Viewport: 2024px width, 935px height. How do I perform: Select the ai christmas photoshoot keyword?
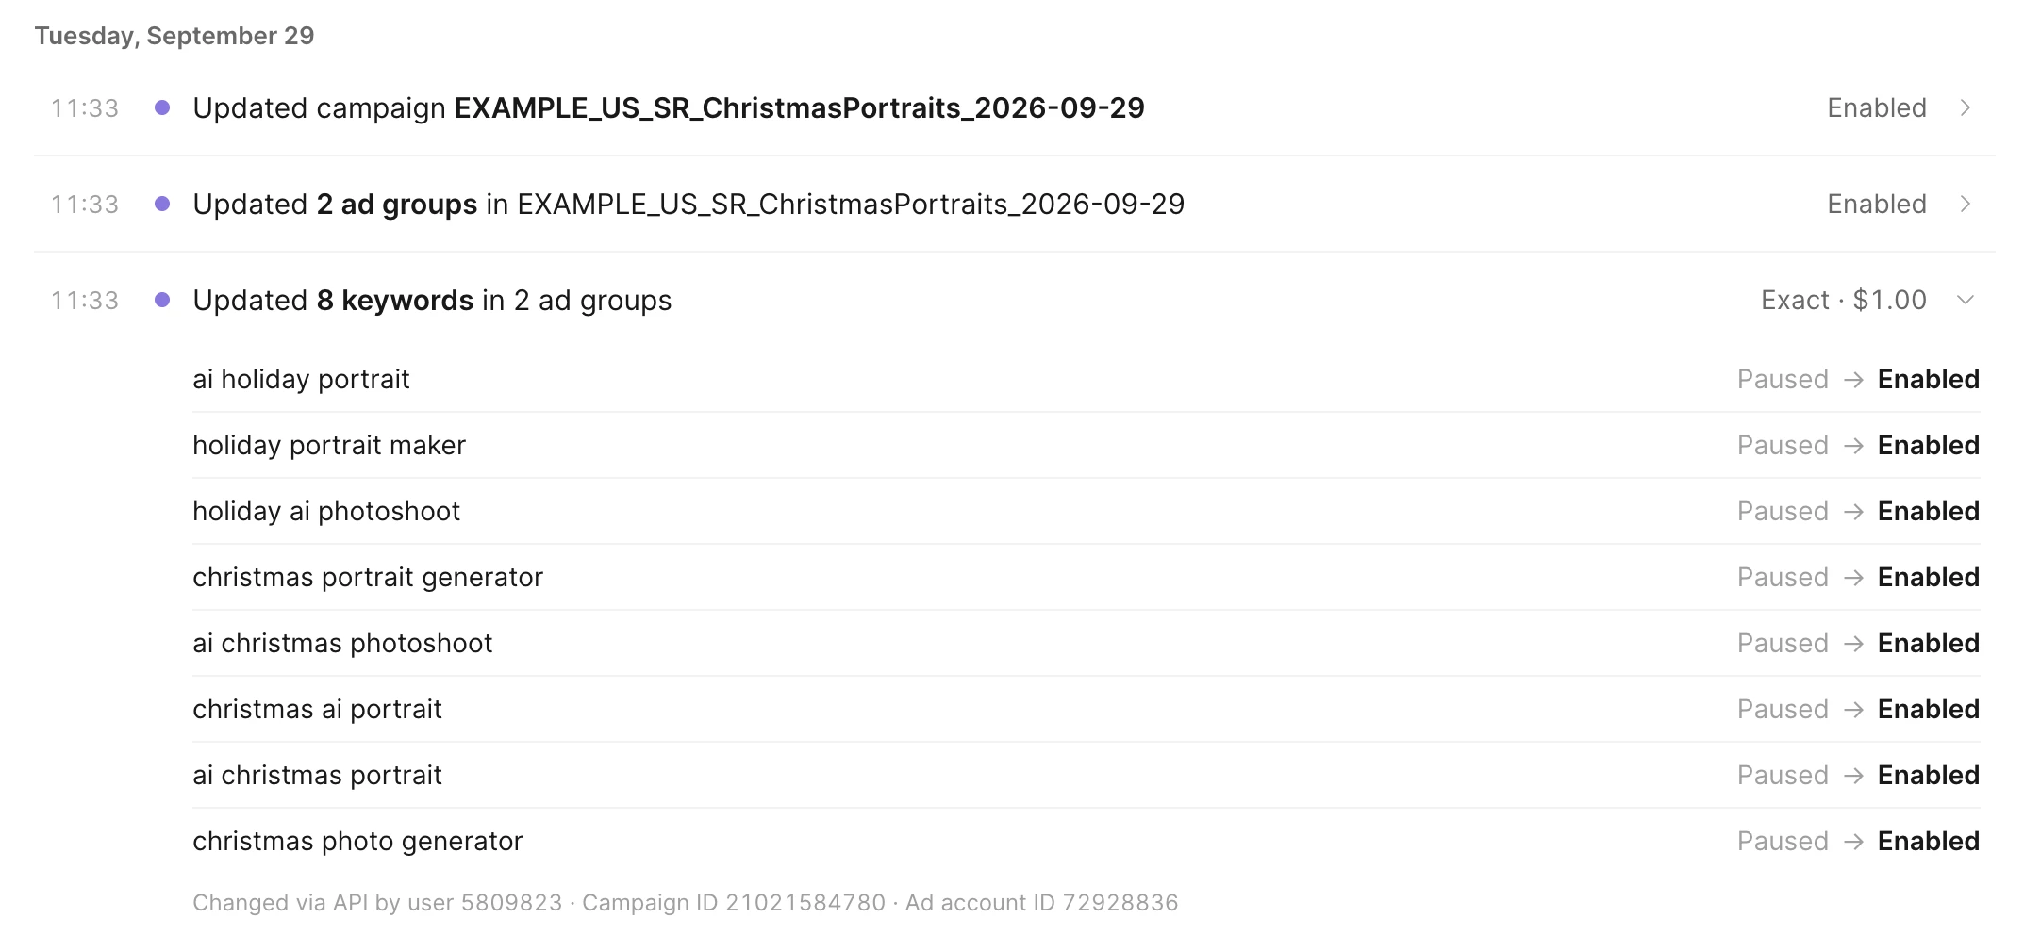point(342,644)
